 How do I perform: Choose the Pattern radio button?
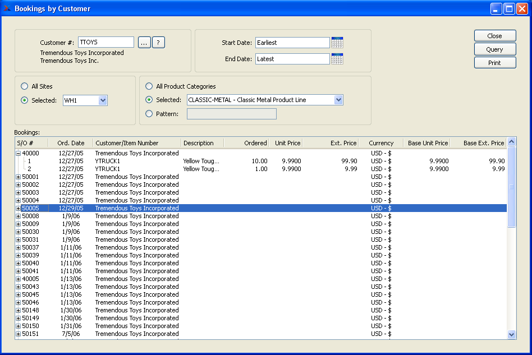click(149, 114)
